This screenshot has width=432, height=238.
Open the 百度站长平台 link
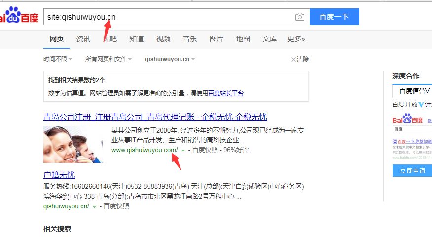click(226, 93)
